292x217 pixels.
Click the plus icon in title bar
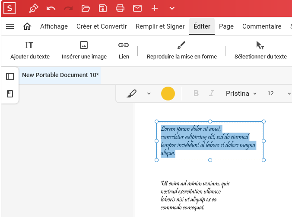[155, 8]
